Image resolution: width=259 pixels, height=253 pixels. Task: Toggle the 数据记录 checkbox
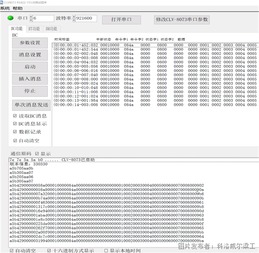(x=15, y=132)
